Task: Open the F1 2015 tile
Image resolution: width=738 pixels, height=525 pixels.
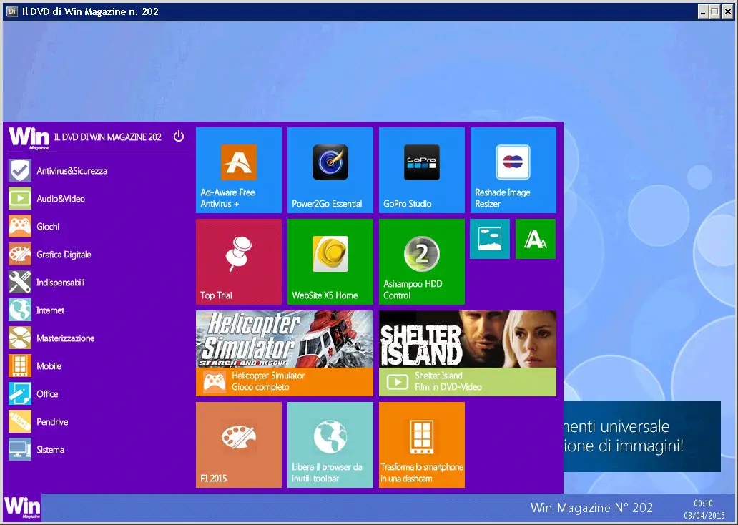Action: (239, 445)
